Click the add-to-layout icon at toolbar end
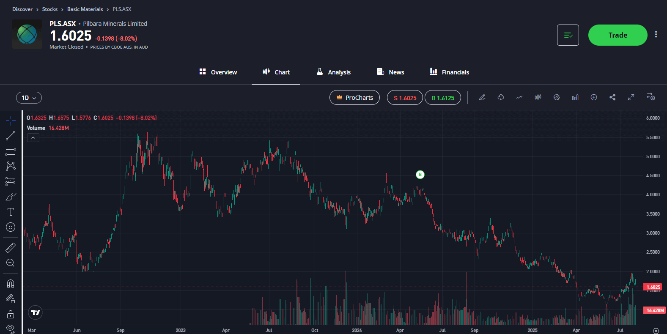 click(x=651, y=97)
